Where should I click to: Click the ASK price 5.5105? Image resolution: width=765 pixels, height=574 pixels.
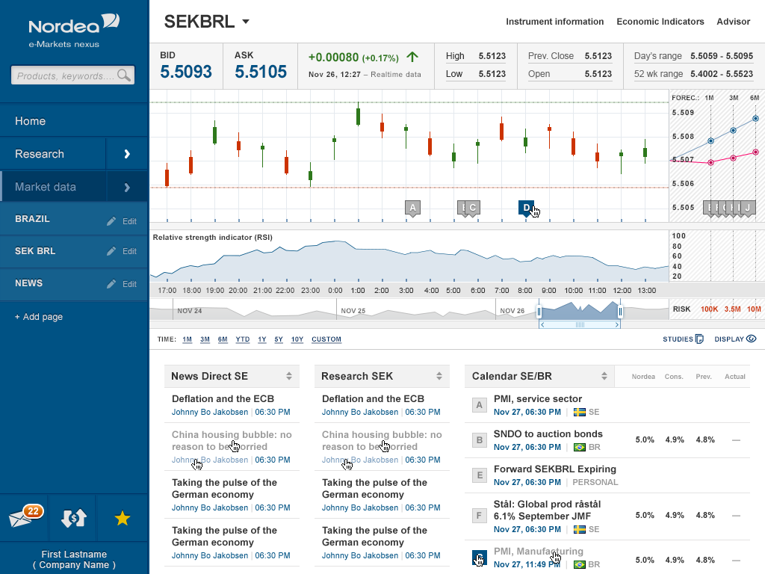click(x=261, y=72)
